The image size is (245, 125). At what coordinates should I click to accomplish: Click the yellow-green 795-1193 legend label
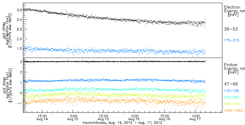coord(232,104)
